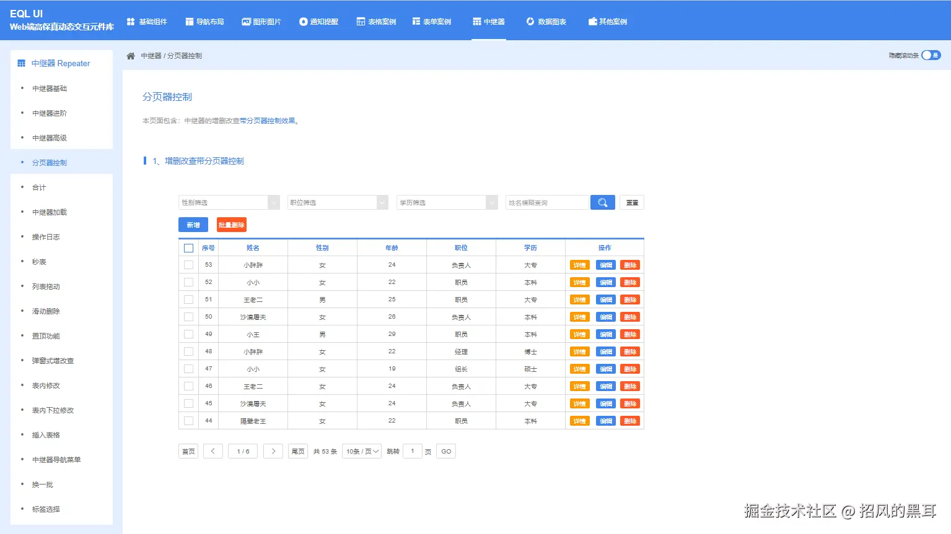The image size is (951, 534).
Task: Select 表内下拉修改 in the sidebar
Action: tap(61, 410)
